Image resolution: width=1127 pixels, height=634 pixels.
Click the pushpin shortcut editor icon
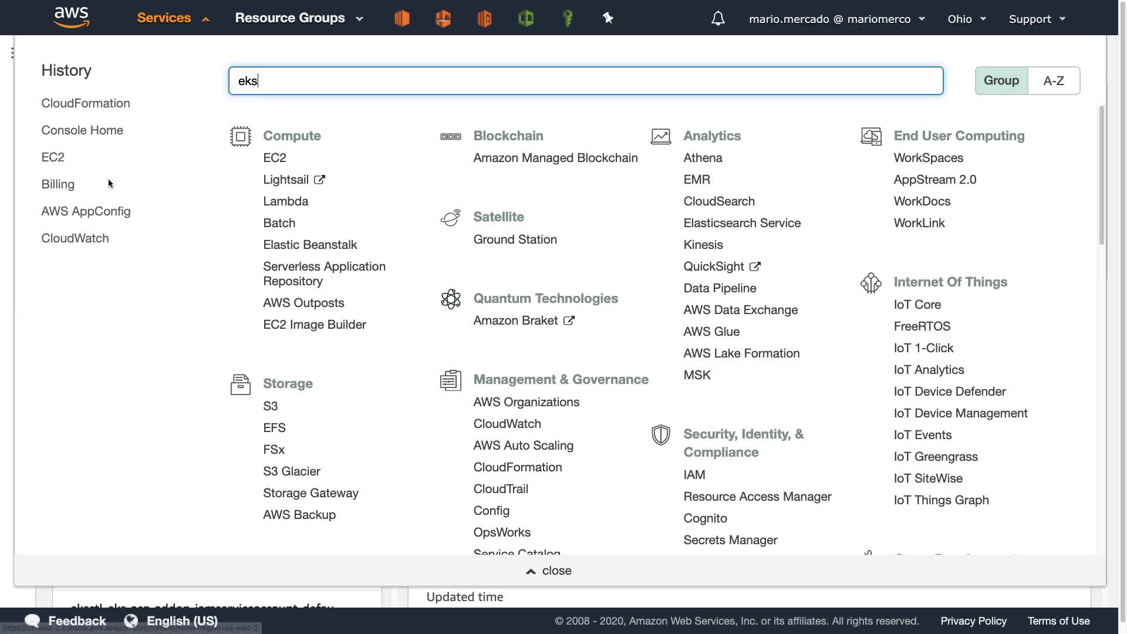(608, 19)
